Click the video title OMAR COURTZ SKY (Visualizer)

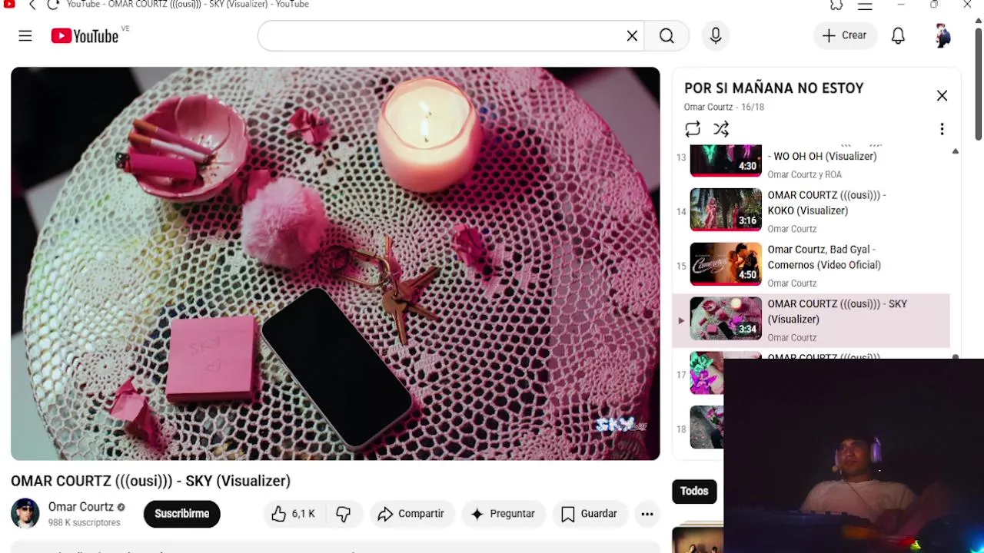tap(151, 481)
